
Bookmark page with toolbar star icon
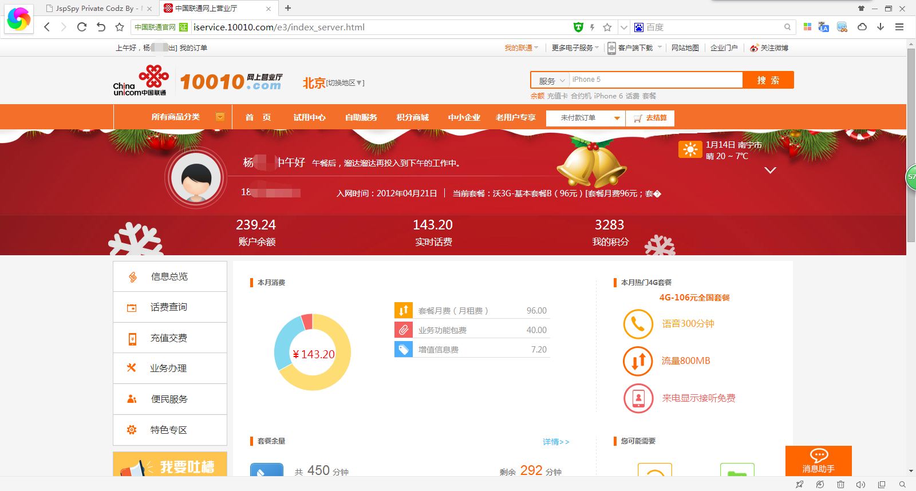click(120, 27)
